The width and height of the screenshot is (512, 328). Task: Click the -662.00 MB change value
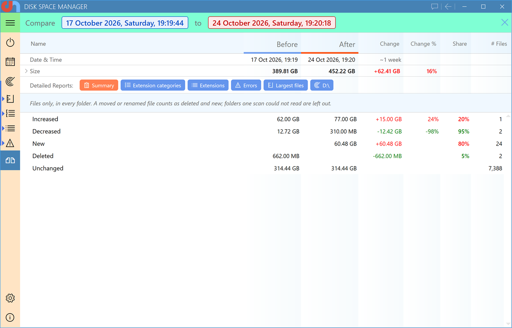[387, 156]
